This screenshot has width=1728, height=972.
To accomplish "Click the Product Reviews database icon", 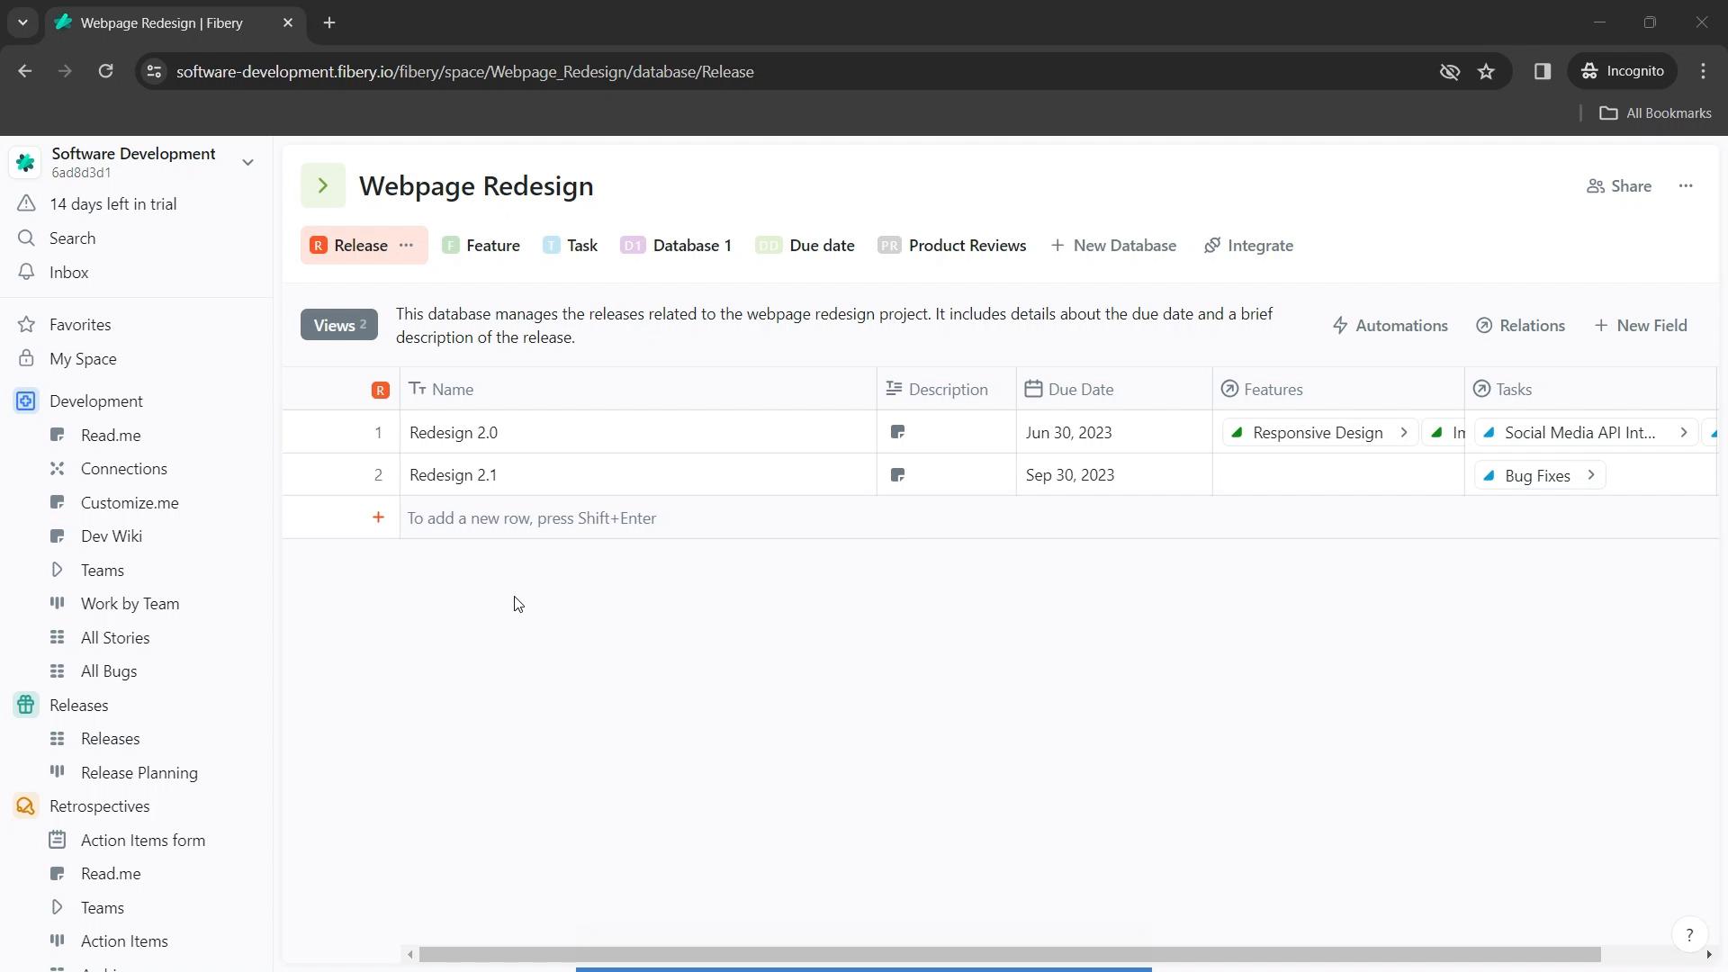I will (x=893, y=246).
